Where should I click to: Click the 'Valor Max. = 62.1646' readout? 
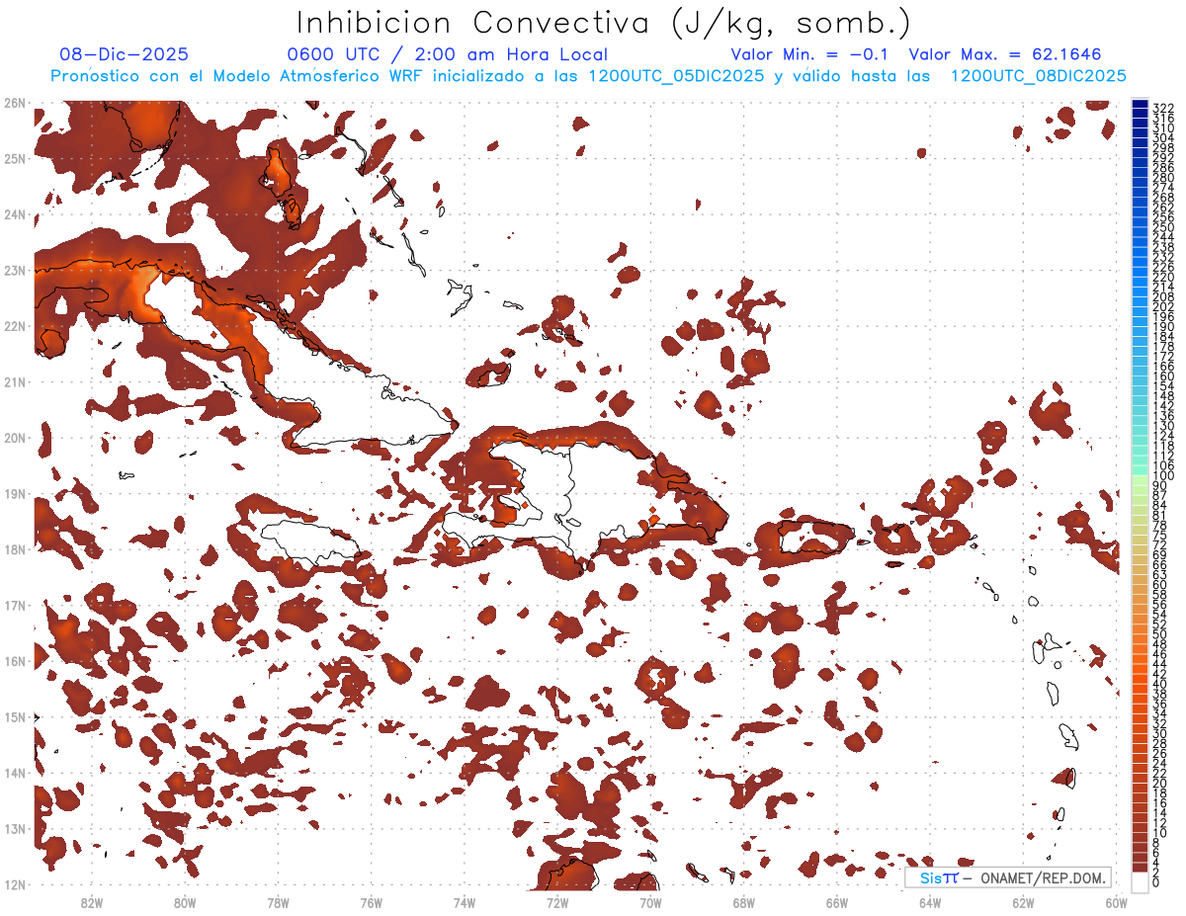[1004, 54]
